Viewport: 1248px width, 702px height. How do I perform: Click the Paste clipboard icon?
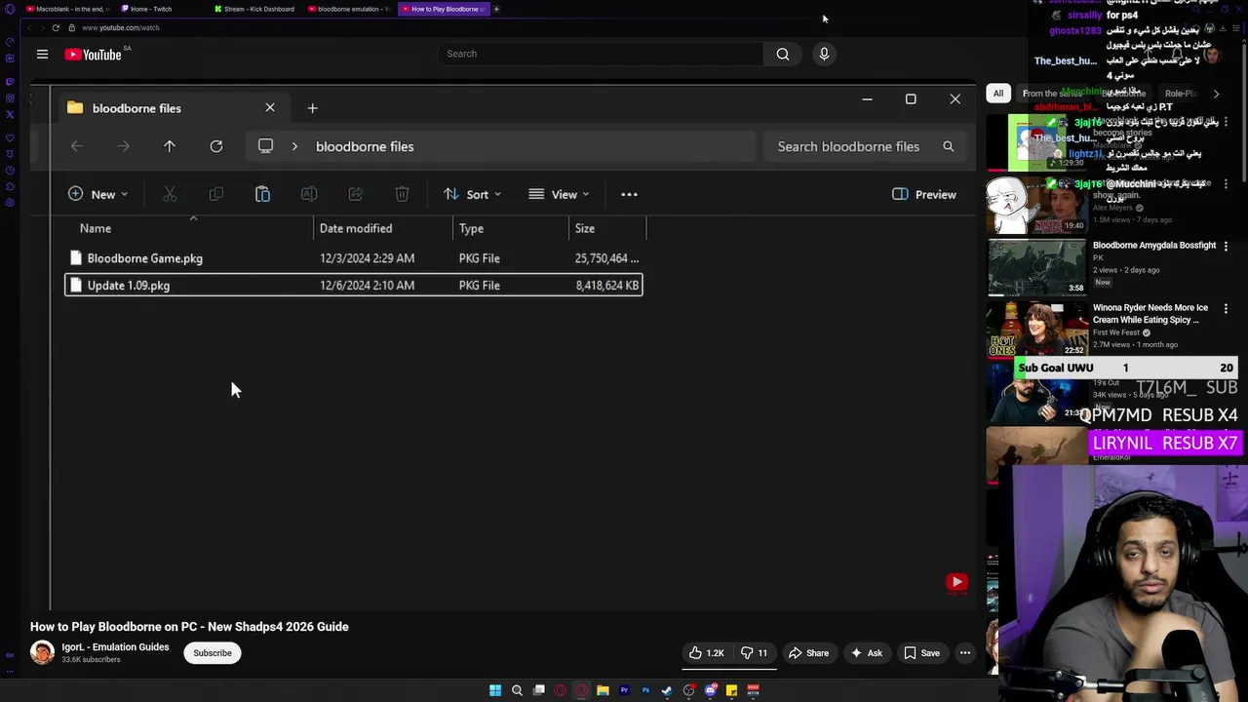pos(262,194)
